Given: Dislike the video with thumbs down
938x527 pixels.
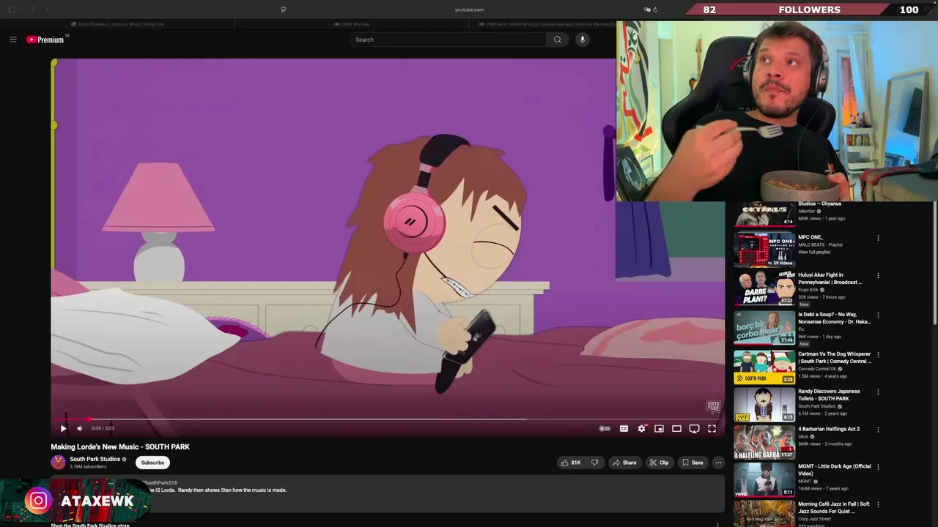Looking at the screenshot, I should pyautogui.click(x=594, y=463).
